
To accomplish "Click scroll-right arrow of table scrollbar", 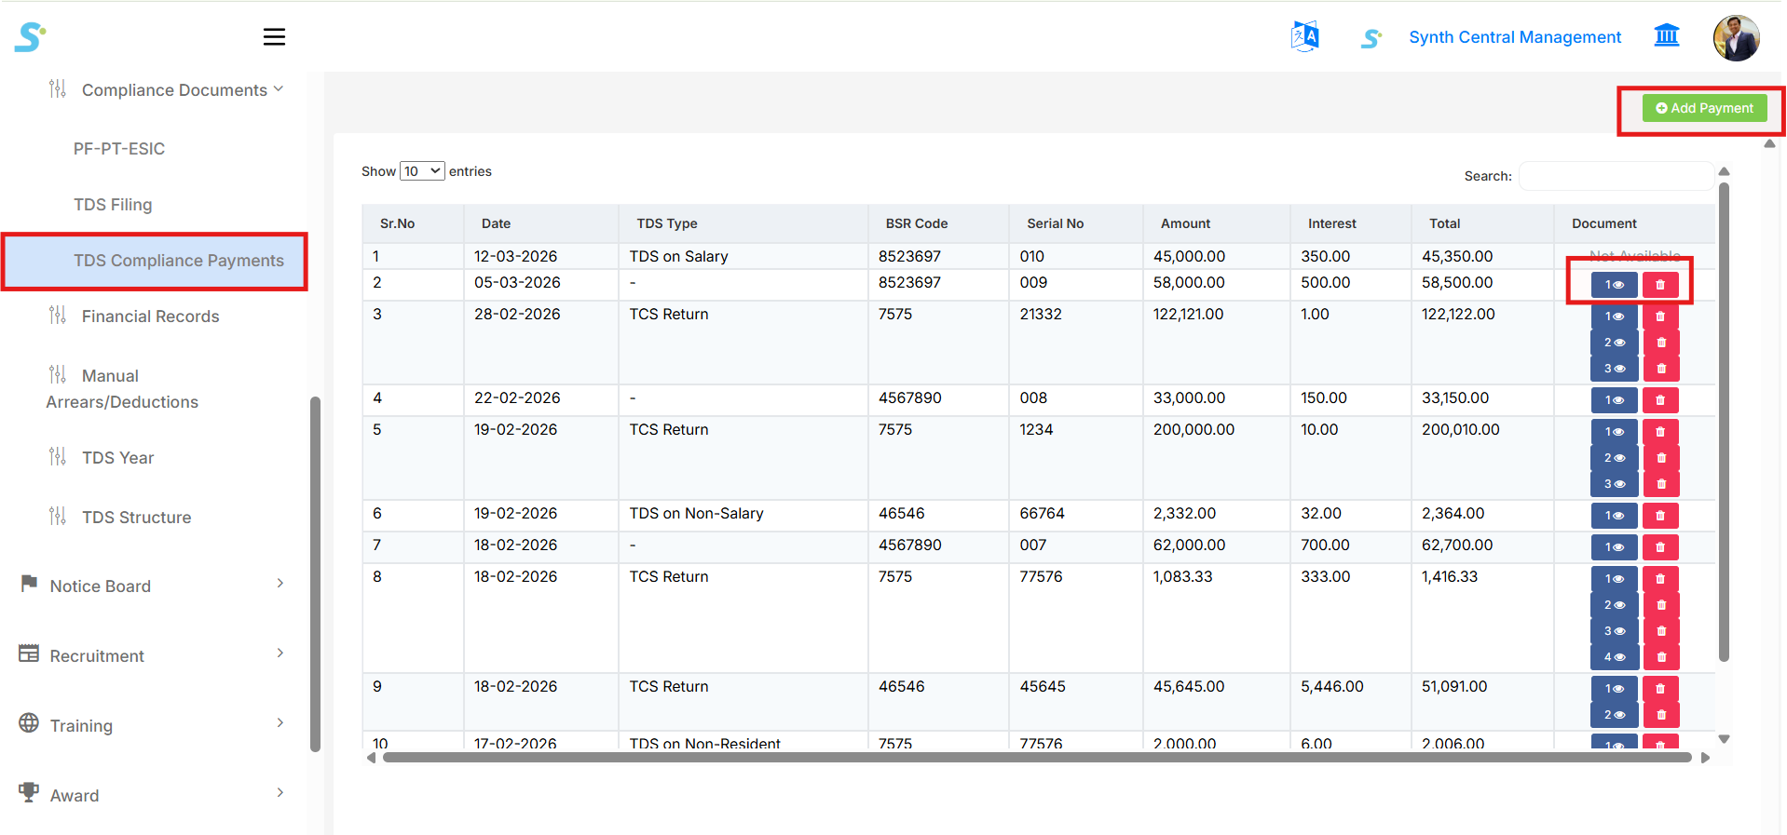I will [1705, 758].
